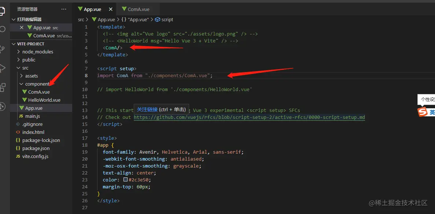Click the App.vue file breadcrumb segment

[103, 20]
